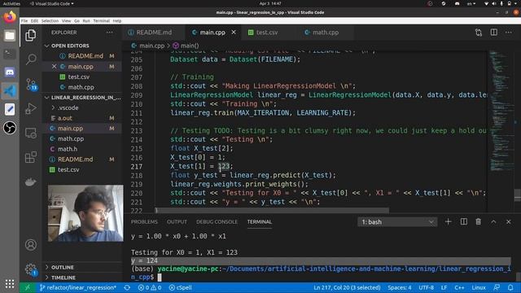Click Ln 217, Col 20 cursor position
521x293 pixels.
[347, 287]
